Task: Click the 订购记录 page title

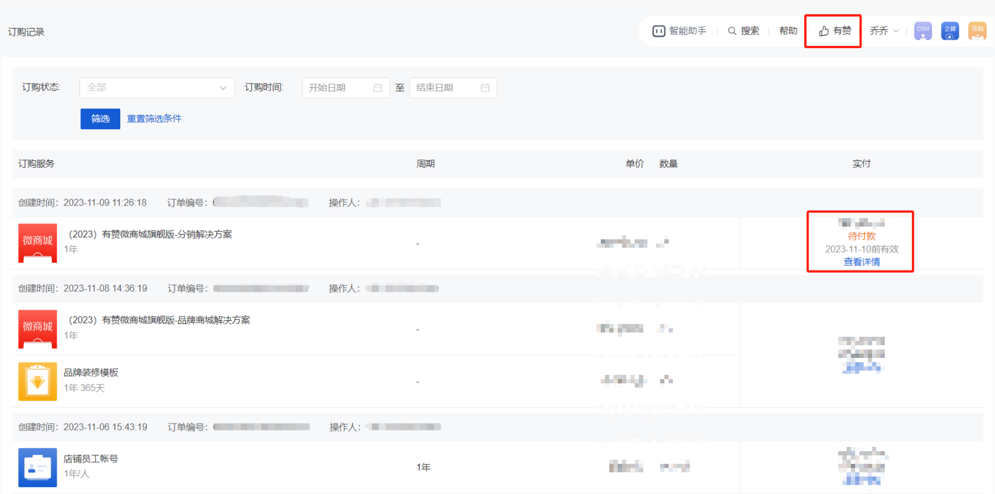Action: coord(26,32)
